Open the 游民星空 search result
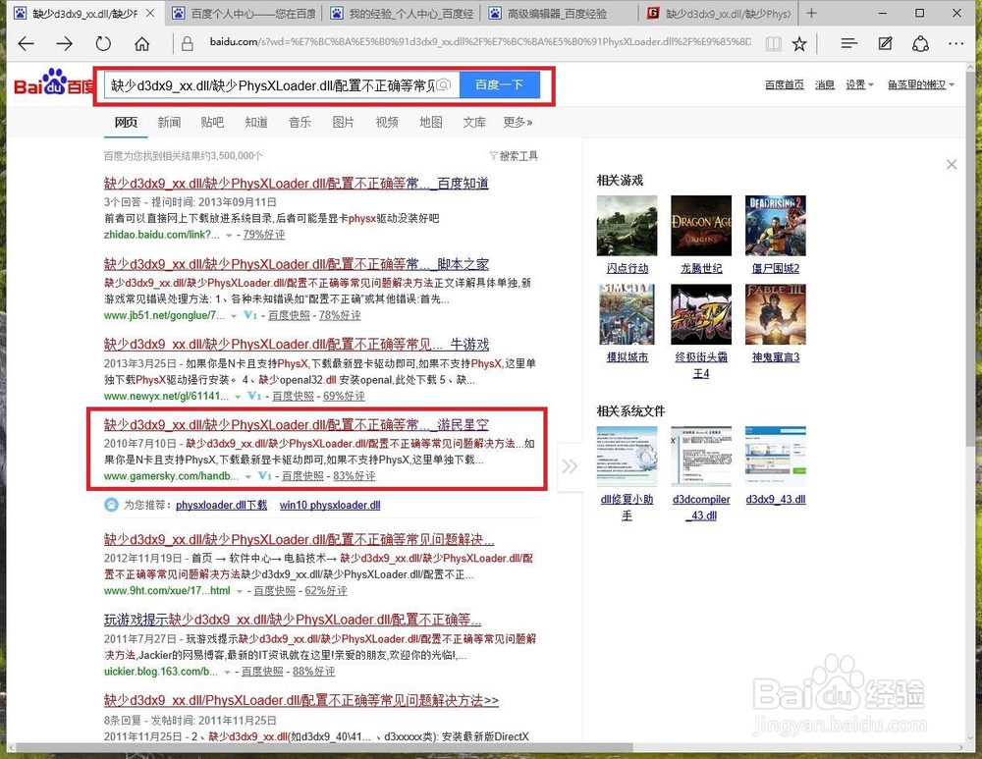 (x=297, y=424)
